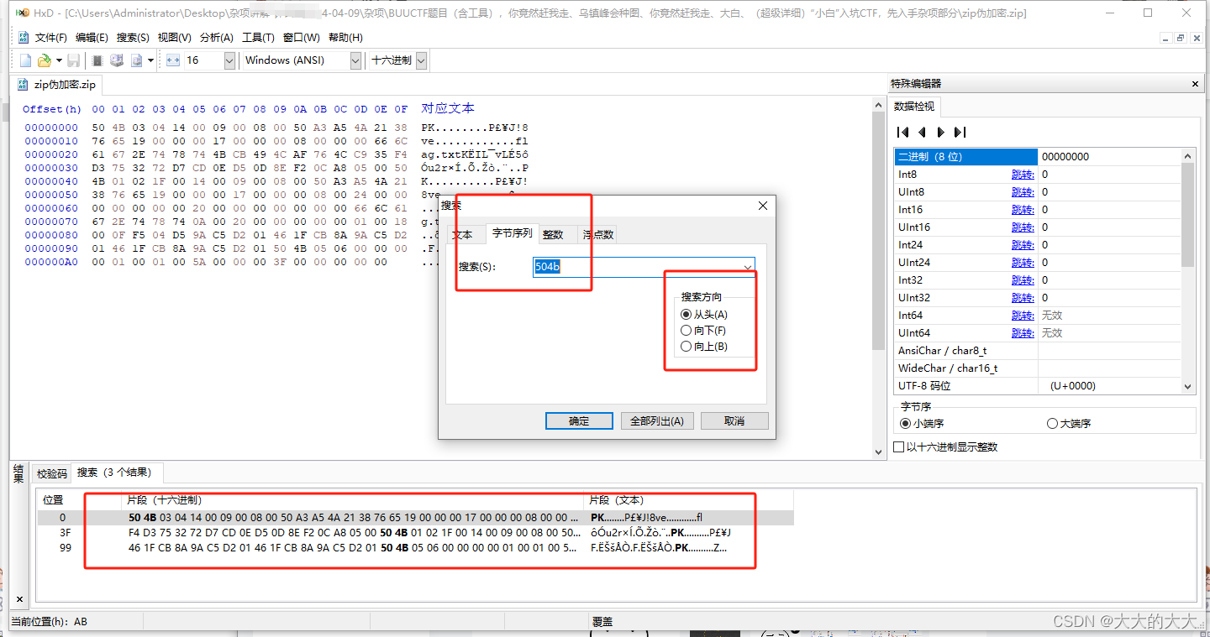Viewport: 1210px width, 637px height.
Task: Select the disk editor toolbar icon
Action: coord(117,60)
